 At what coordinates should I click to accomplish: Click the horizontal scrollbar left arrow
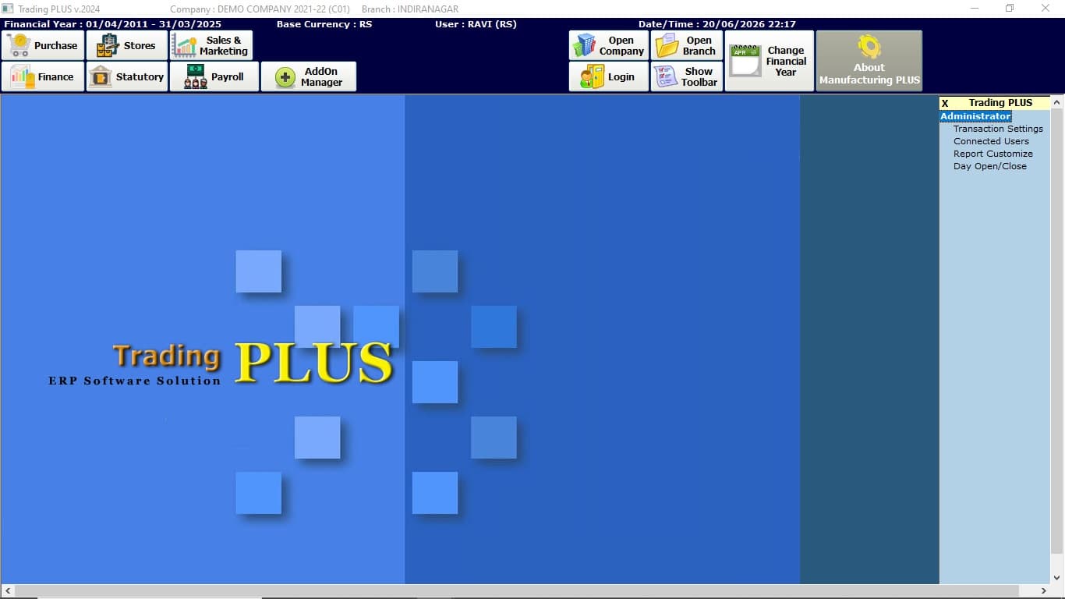pos(7,591)
